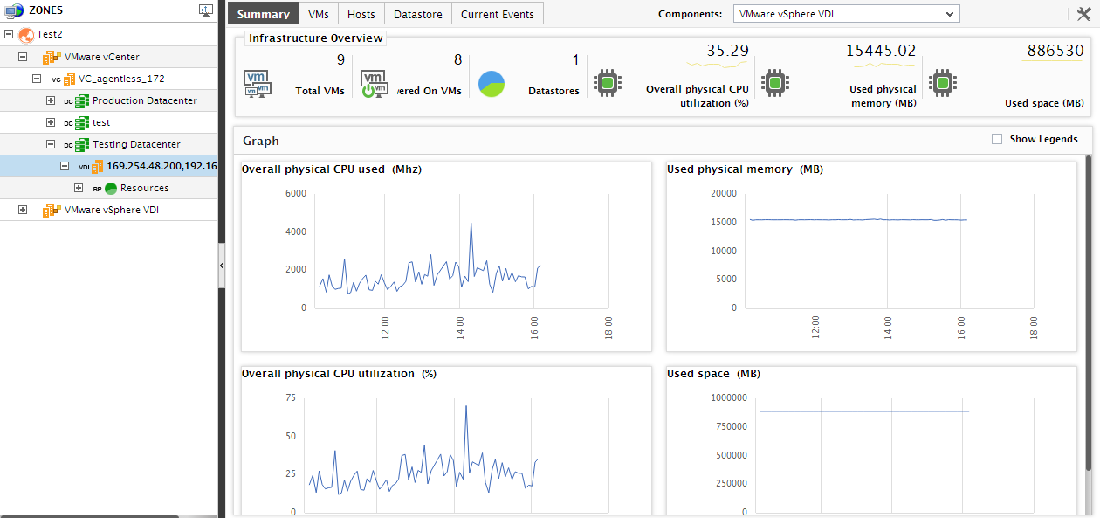Expand the Production Datacenter node

click(x=51, y=100)
